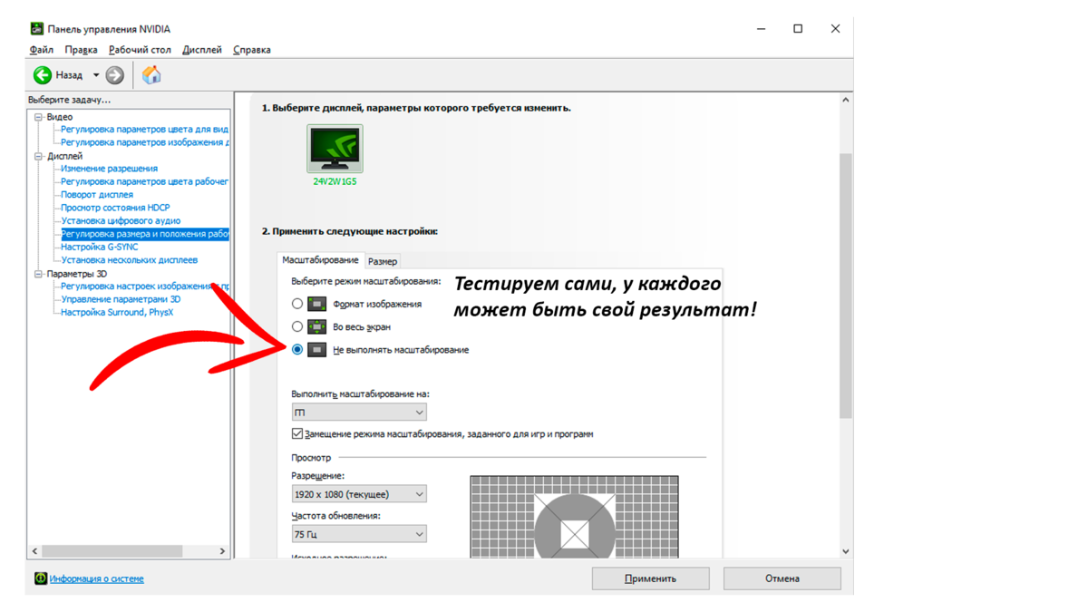This screenshot has width=1088, height=612.
Task: Click system information icon at bottom left
Action: tap(40, 578)
